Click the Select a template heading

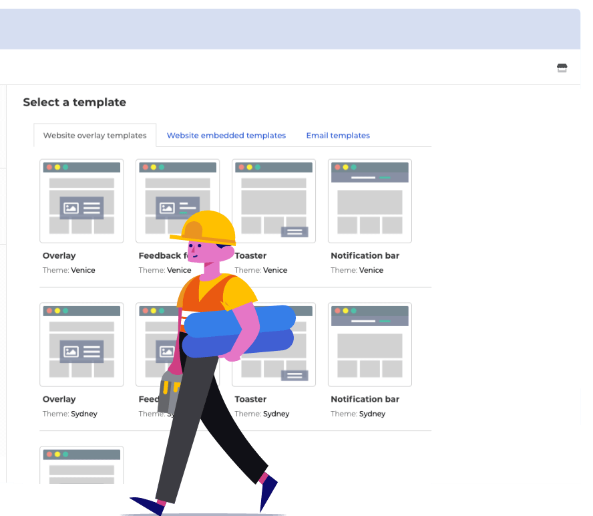pyautogui.click(x=74, y=102)
